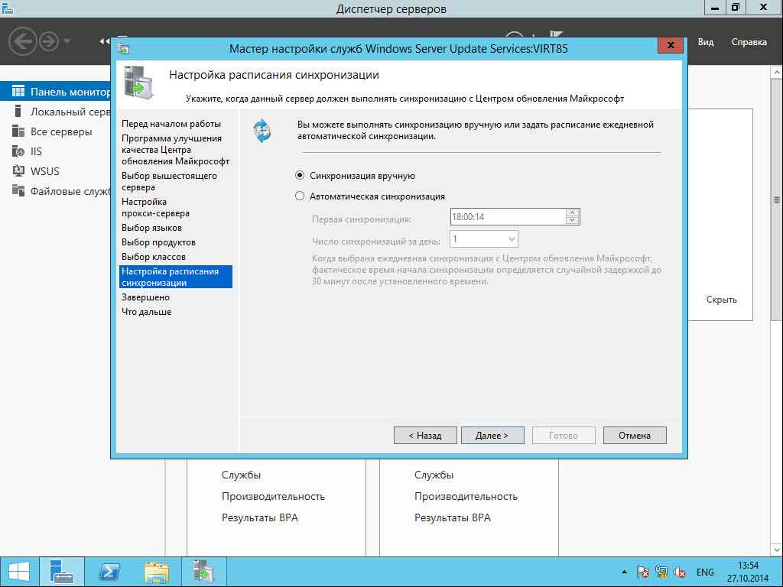Click the Отмена cancel button
This screenshot has height=587, width=783.
click(635, 435)
